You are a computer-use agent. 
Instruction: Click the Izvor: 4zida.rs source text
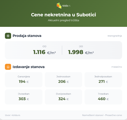(12, 115)
